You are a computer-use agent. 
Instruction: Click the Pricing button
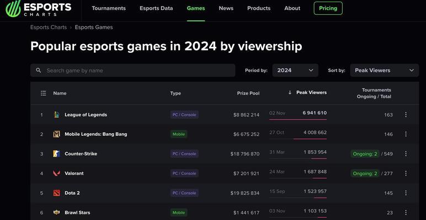coord(328,8)
